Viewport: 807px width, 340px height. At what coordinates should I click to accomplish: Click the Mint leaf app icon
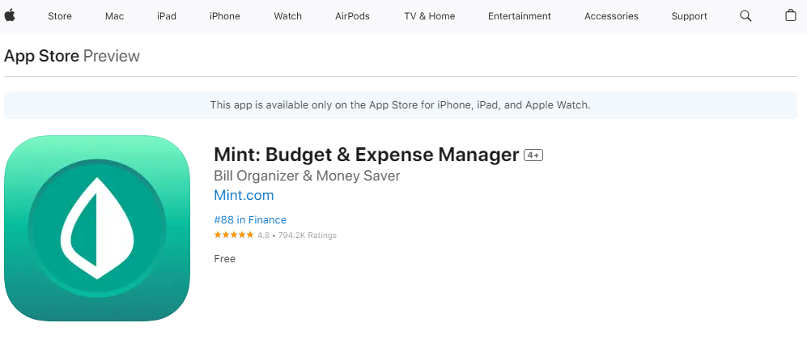[x=97, y=227]
